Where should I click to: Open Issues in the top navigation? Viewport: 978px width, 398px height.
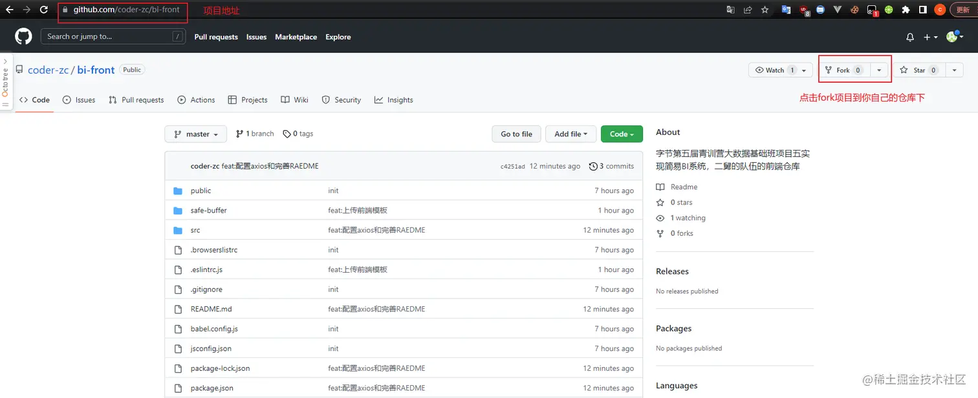[x=256, y=37]
